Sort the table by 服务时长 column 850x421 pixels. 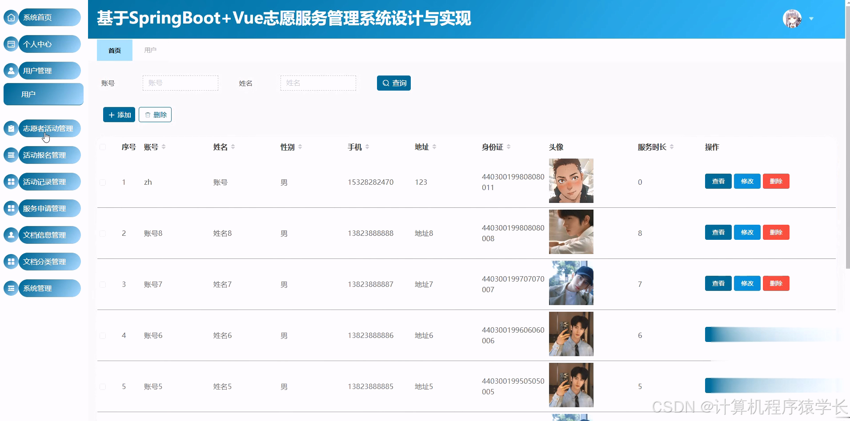click(x=672, y=147)
